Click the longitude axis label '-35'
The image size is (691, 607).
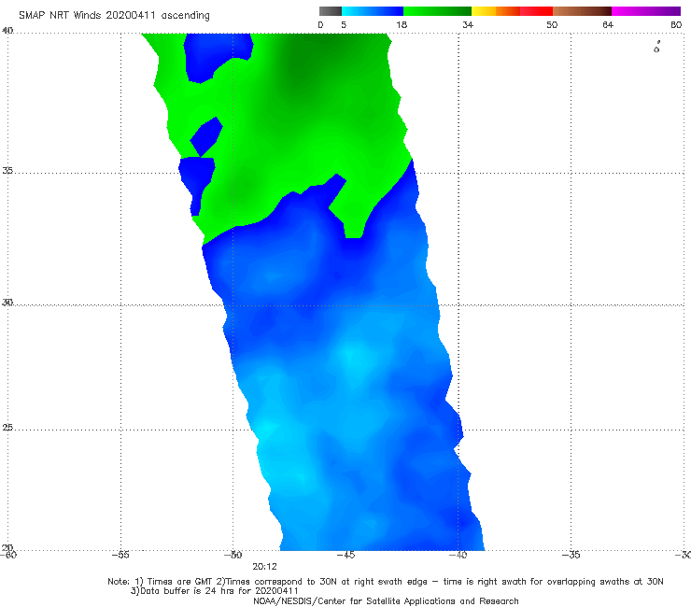(571, 555)
